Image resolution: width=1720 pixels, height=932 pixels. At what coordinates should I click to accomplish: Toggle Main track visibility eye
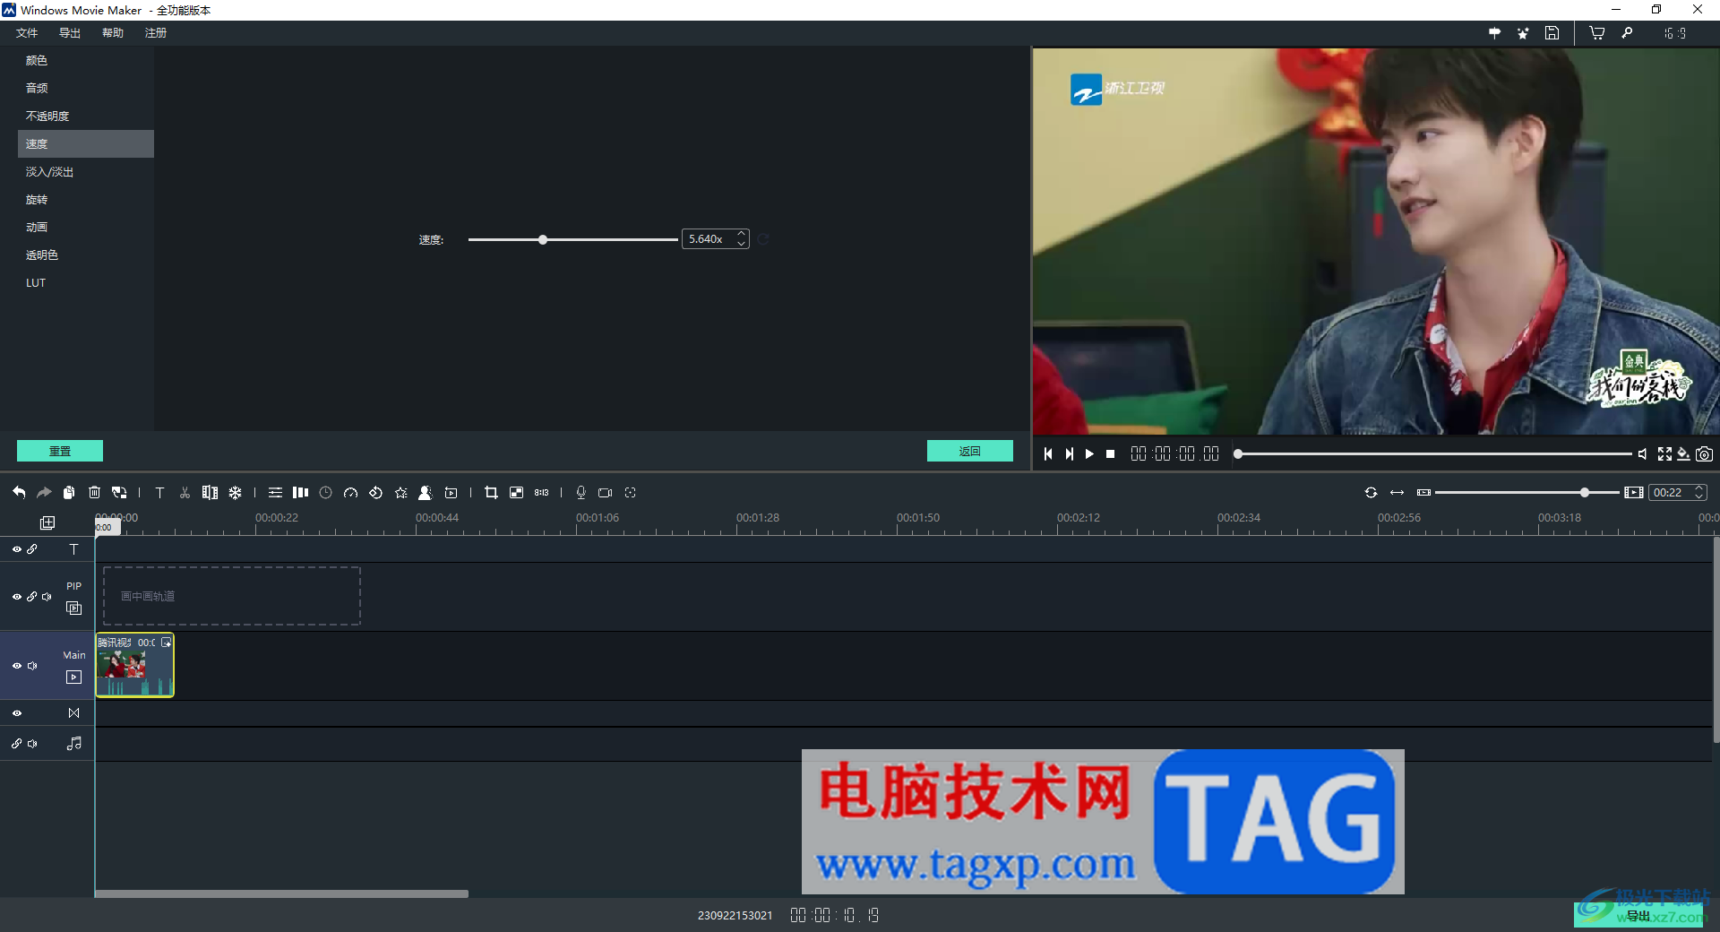coord(17,666)
